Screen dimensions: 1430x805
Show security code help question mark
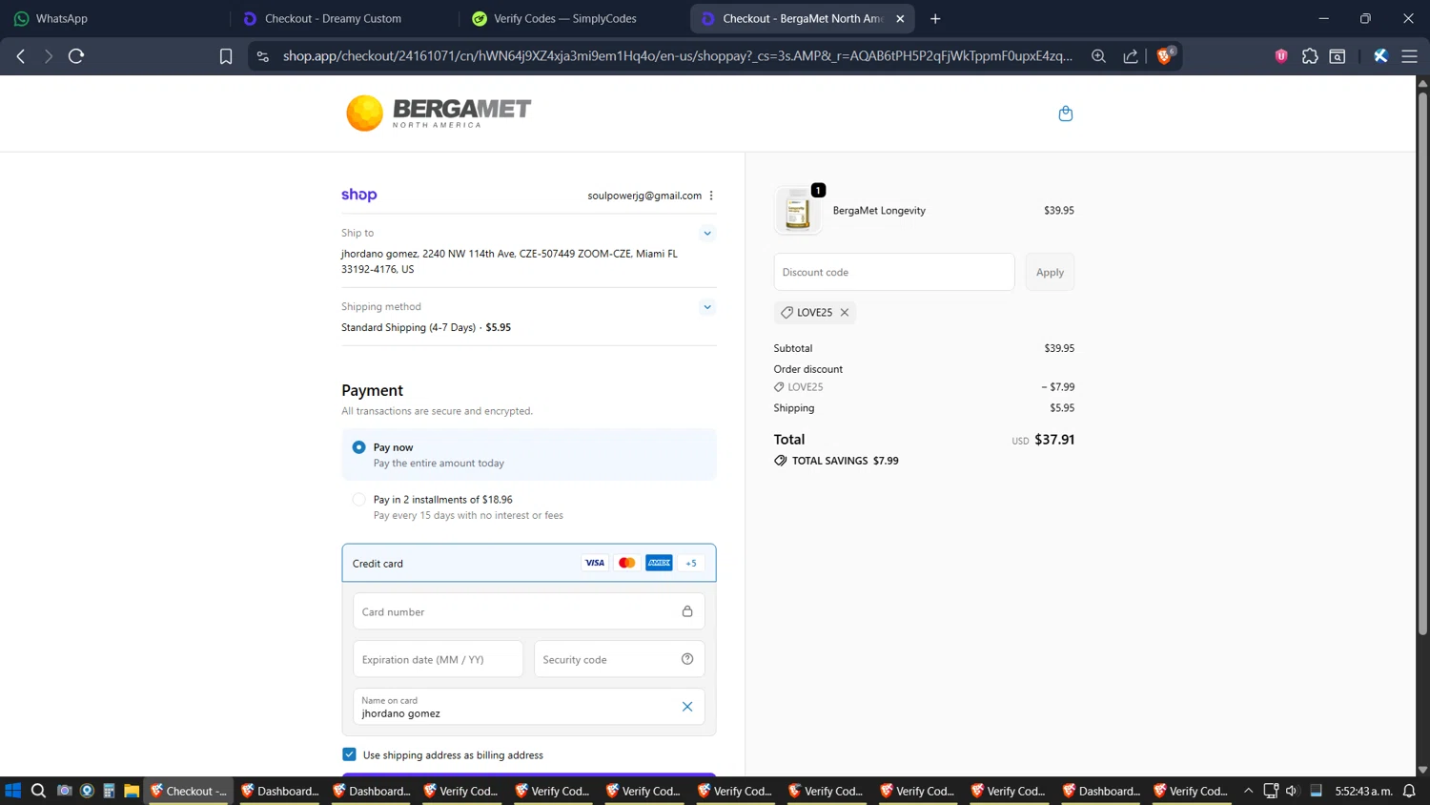pyautogui.click(x=687, y=659)
